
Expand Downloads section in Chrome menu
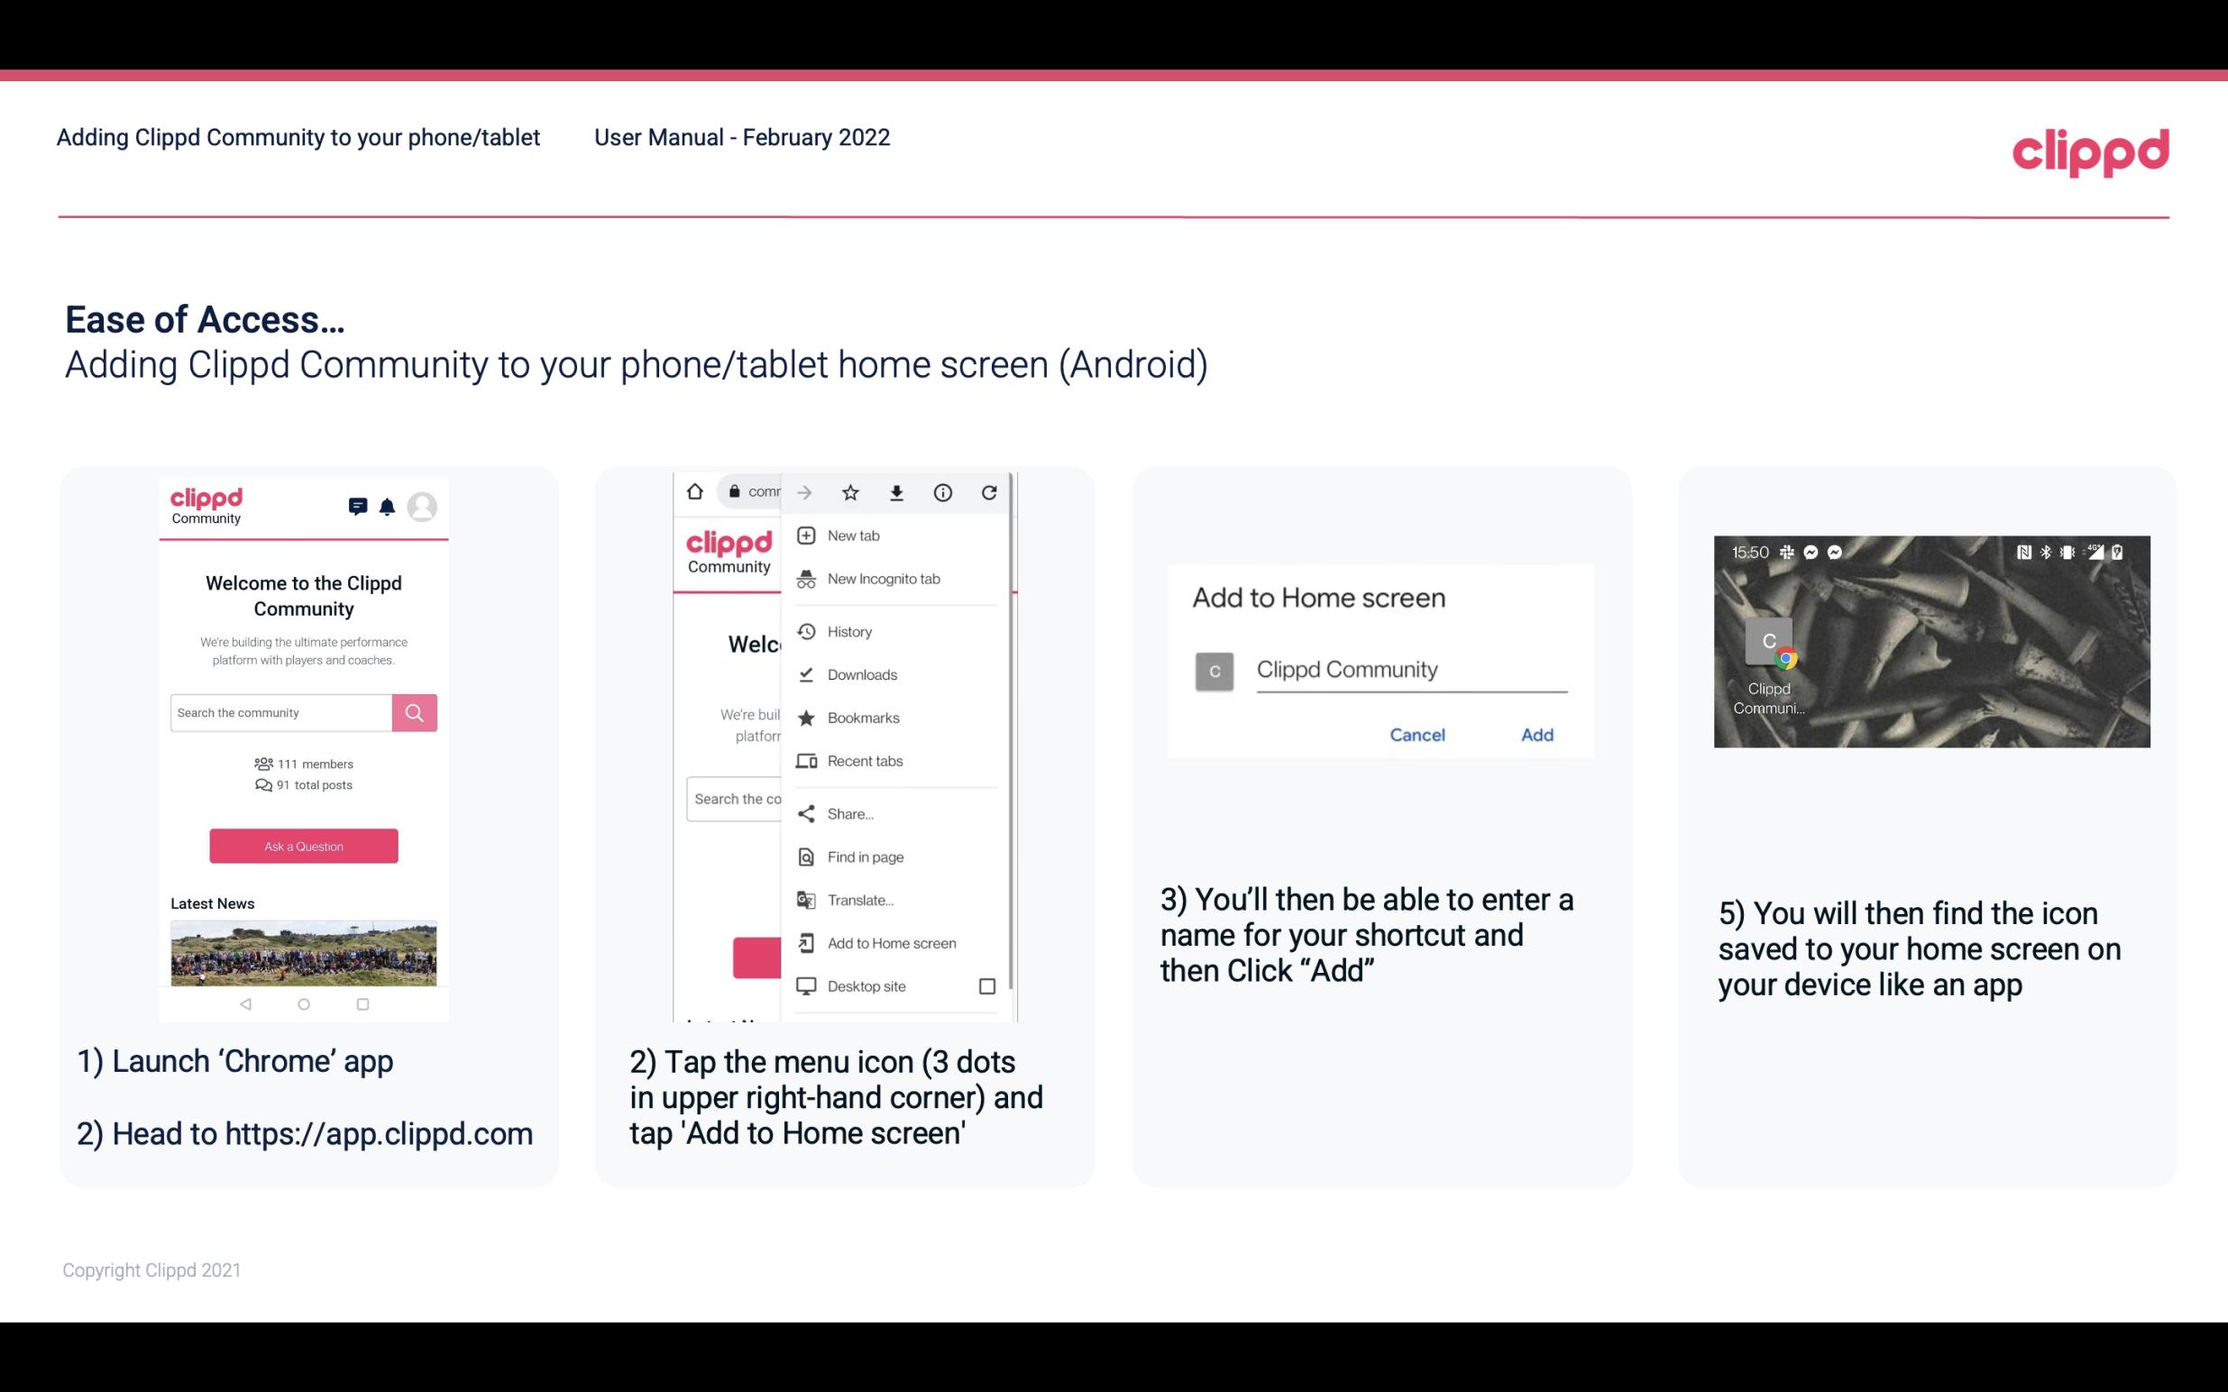pyautogui.click(x=861, y=673)
